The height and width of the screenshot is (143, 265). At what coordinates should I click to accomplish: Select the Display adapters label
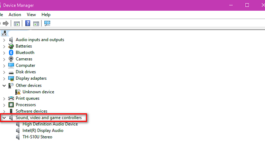tap(31, 78)
